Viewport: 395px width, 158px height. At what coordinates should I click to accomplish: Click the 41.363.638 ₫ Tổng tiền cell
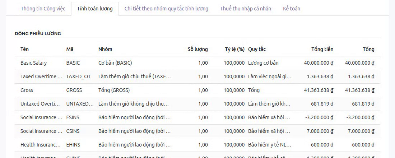(x=319, y=90)
